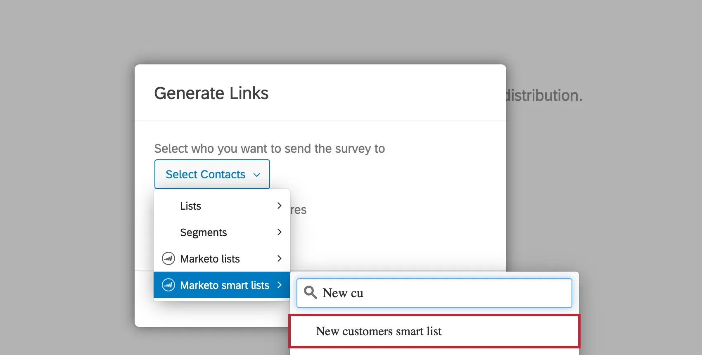Expand the Marketo smart lists submenu arrow
Screen dimensions: 702x355
(x=279, y=285)
